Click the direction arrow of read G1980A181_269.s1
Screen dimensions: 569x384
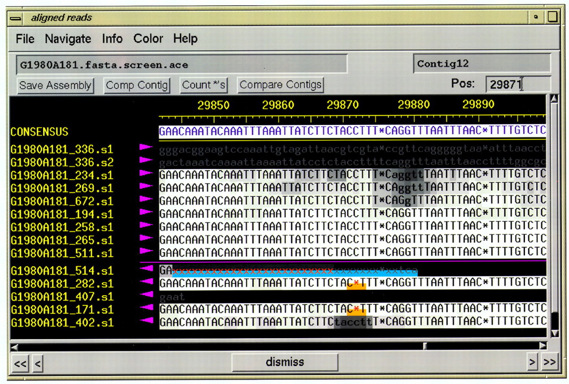pyautogui.click(x=146, y=186)
